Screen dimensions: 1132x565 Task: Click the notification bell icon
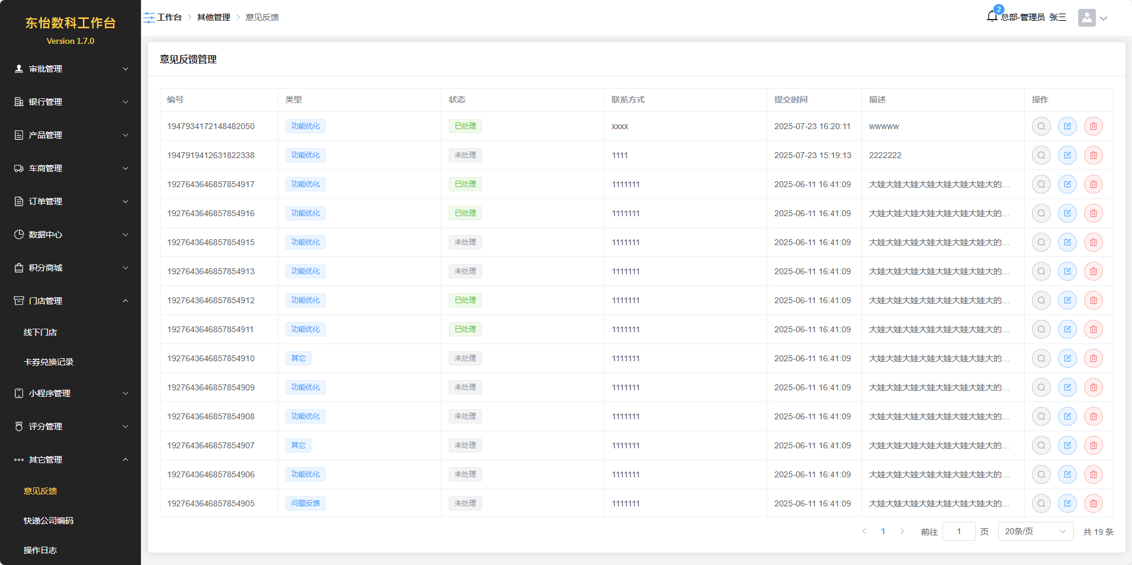click(x=992, y=17)
